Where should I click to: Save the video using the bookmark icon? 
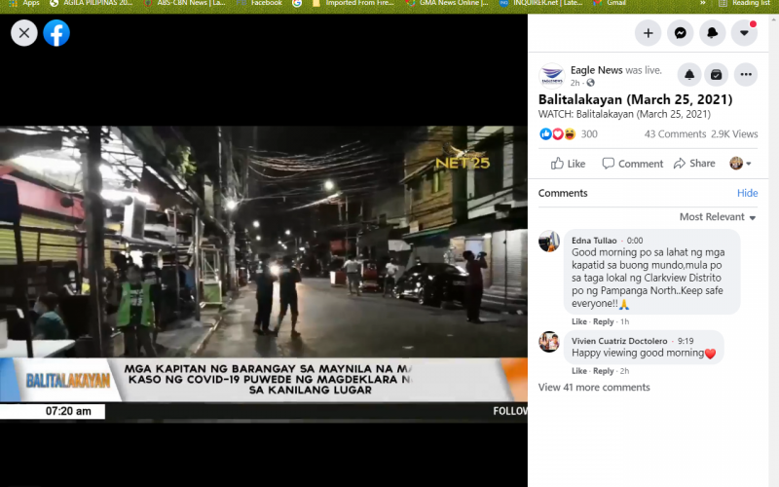point(716,74)
